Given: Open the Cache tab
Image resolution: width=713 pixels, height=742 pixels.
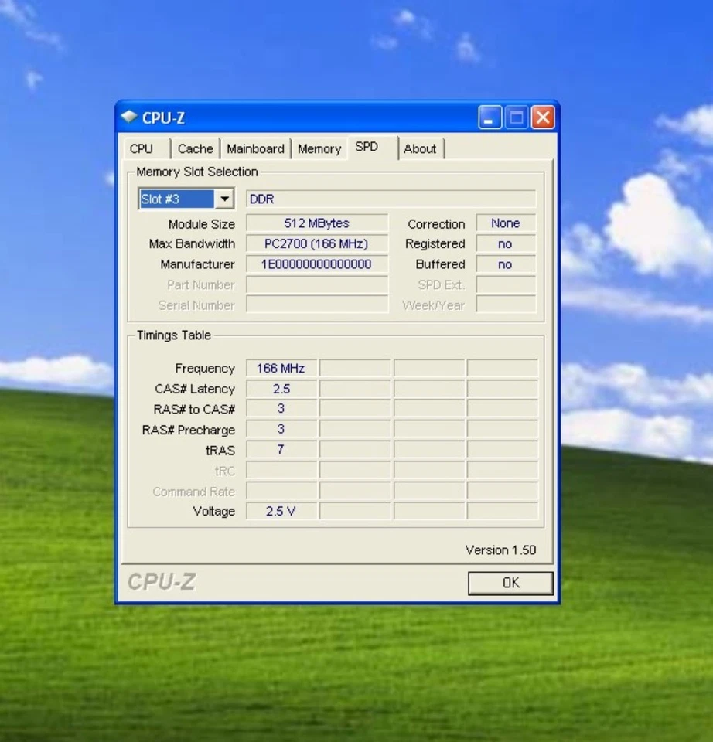Looking at the screenshot, I should point(196,149).
